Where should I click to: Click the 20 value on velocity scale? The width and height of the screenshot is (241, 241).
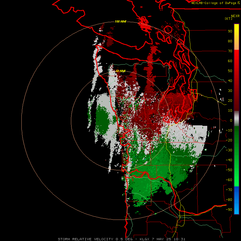click(x=230, y=100)
